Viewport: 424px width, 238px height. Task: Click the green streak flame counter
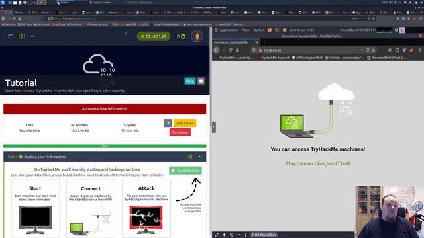pos(181,36)
